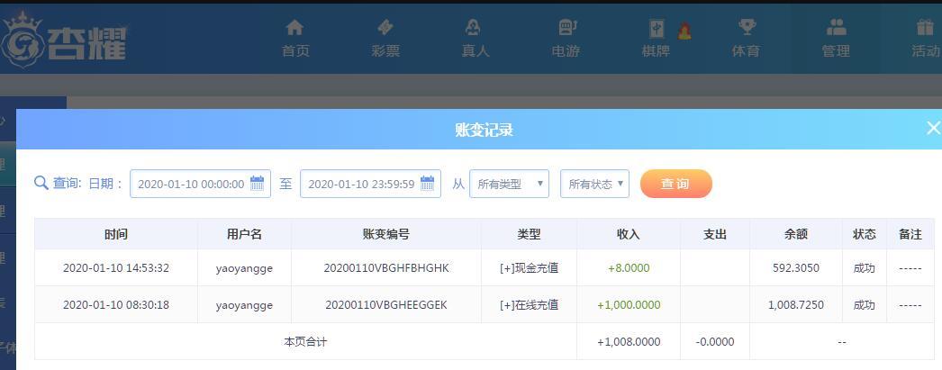The height and width of the screenshot is (370, 942).
Task: Click the +8.0000 income value
Action: (629, 268)
